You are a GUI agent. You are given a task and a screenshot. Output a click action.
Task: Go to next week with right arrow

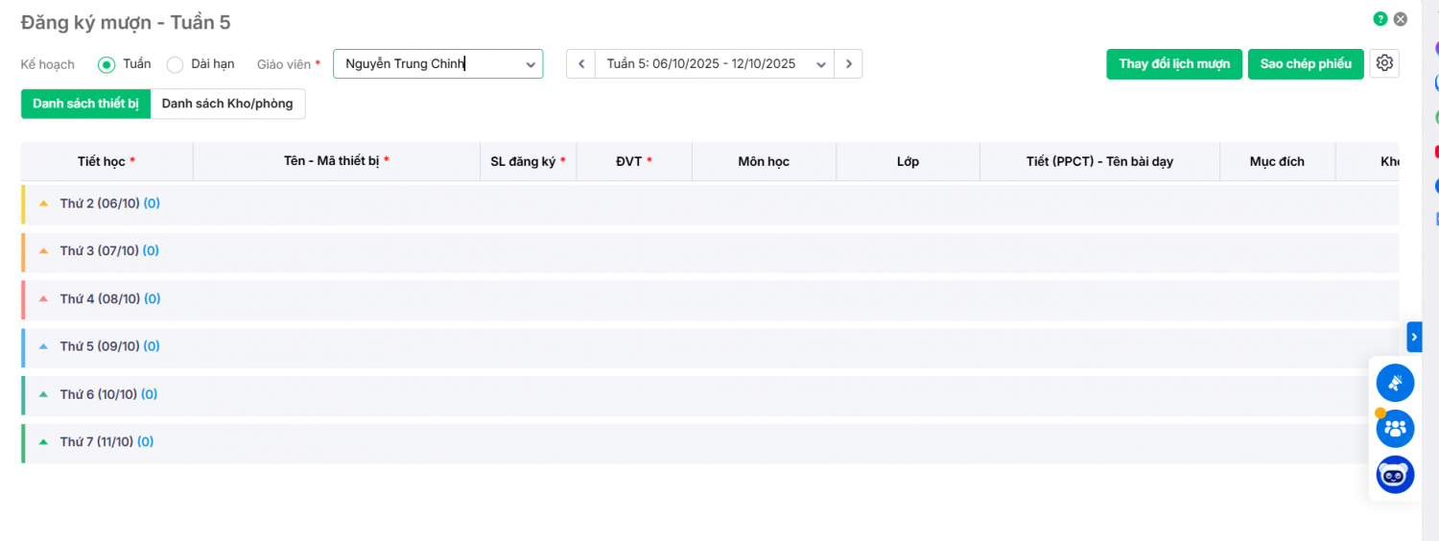click(848, 64)
